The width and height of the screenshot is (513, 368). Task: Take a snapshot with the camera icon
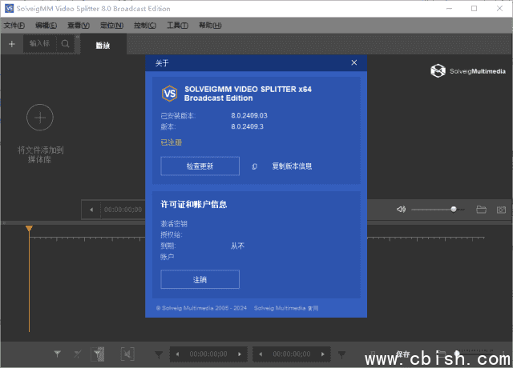point(501,210)
